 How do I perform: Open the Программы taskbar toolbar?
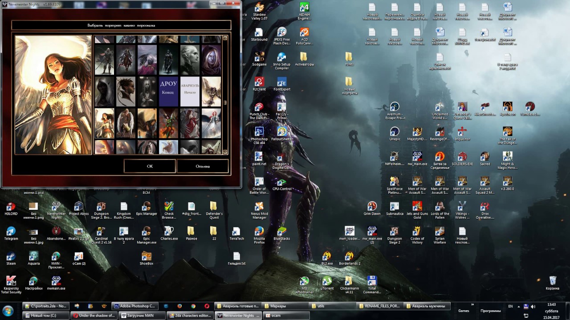[491, 311]
